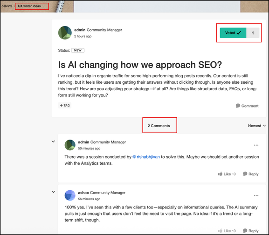
Task: Collapse the admin comment with chevron
Action: (53, 141)
